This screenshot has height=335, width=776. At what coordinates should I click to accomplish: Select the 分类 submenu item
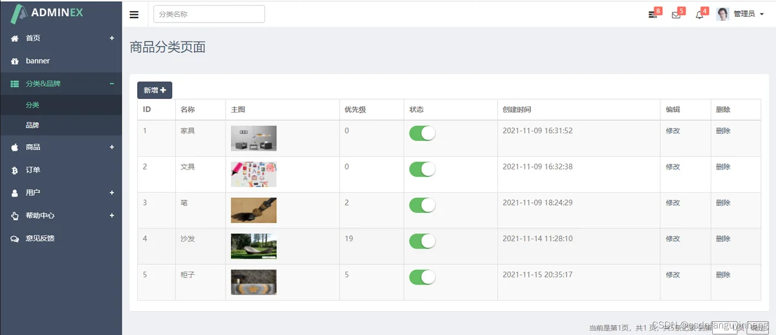61,105
